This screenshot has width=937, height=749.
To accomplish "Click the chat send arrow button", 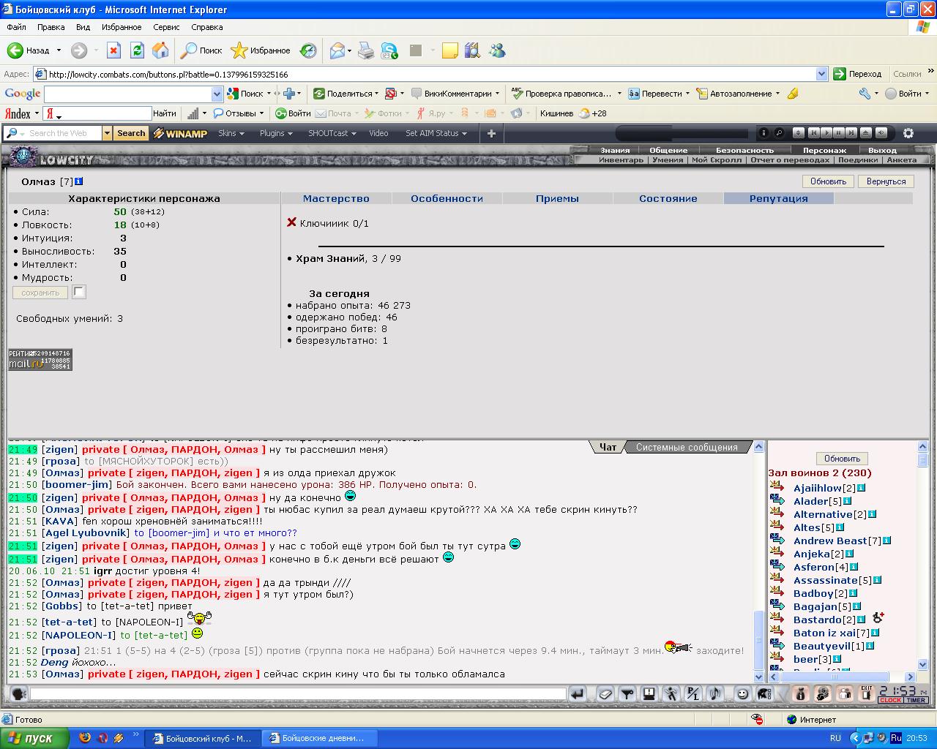I will tap(578, 693).
